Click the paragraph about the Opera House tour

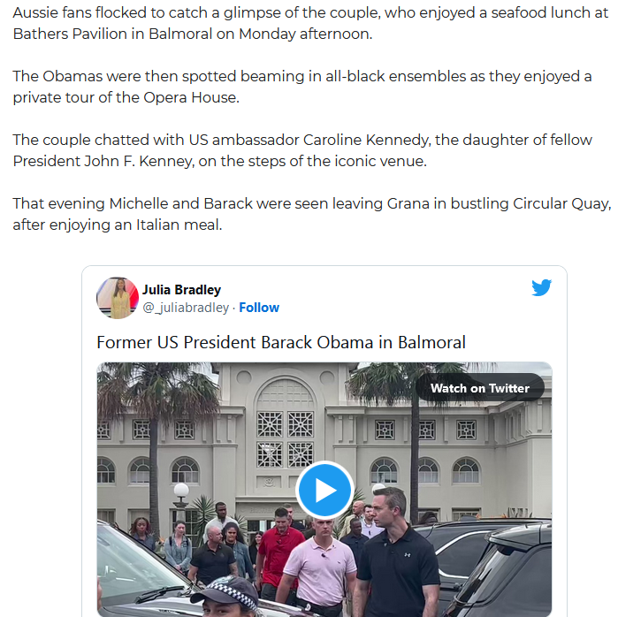click(x=302, y=87)
